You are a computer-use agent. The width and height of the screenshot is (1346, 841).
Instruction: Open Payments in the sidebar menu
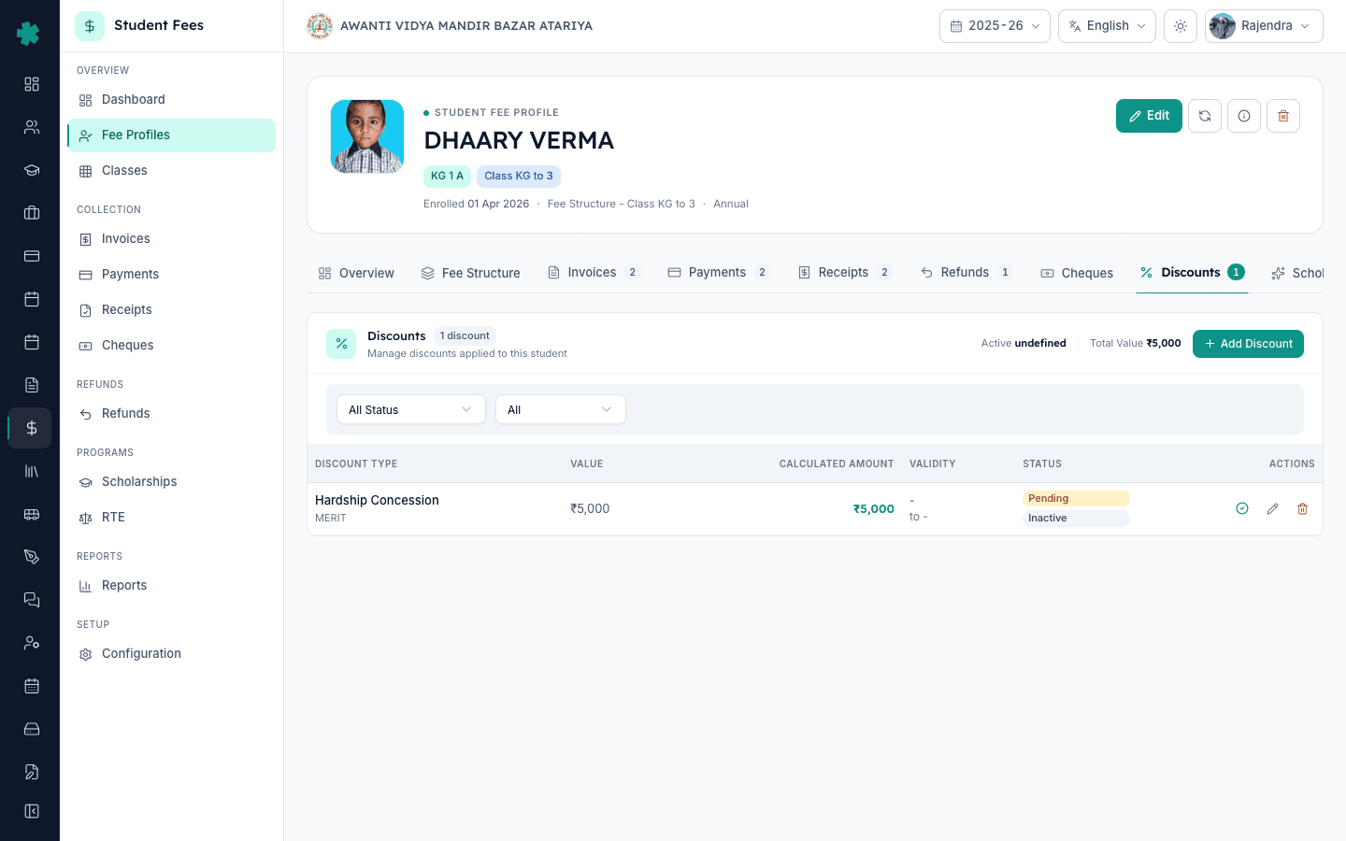pos(171,275)
